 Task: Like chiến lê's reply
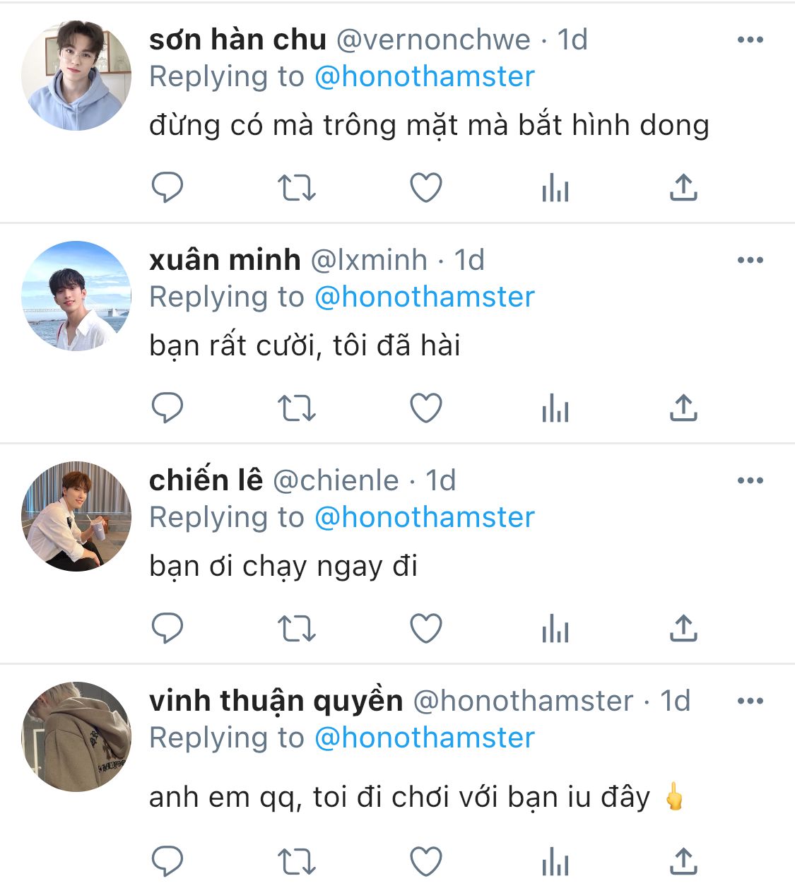point(426,629)
